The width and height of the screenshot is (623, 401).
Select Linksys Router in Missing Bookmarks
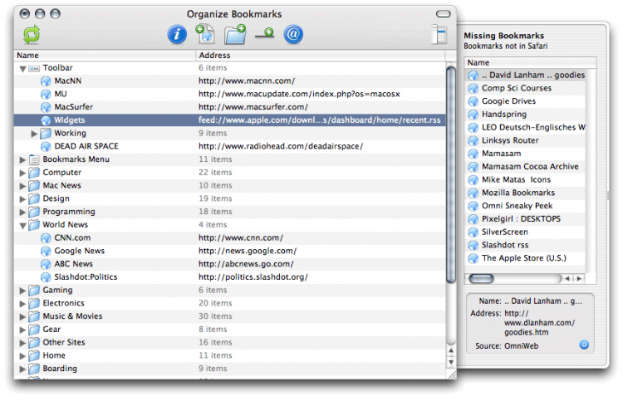(509, 140)
